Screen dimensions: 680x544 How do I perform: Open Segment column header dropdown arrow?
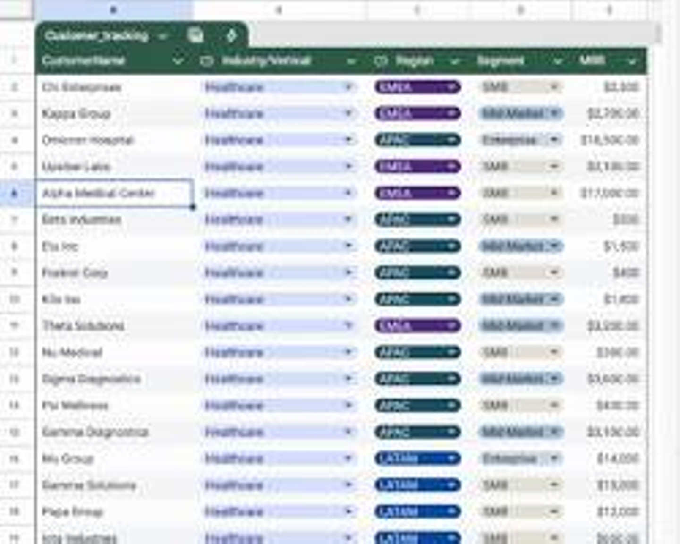558,61
